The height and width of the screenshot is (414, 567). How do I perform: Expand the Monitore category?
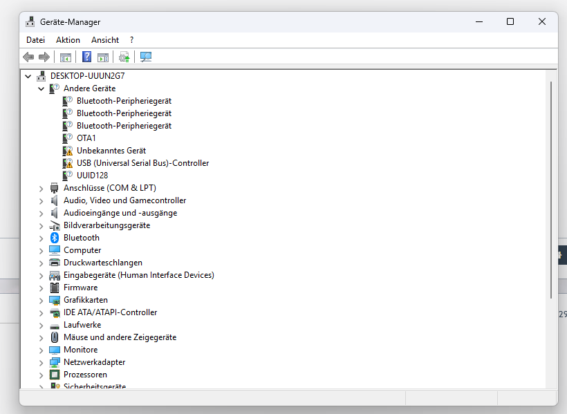41,350
